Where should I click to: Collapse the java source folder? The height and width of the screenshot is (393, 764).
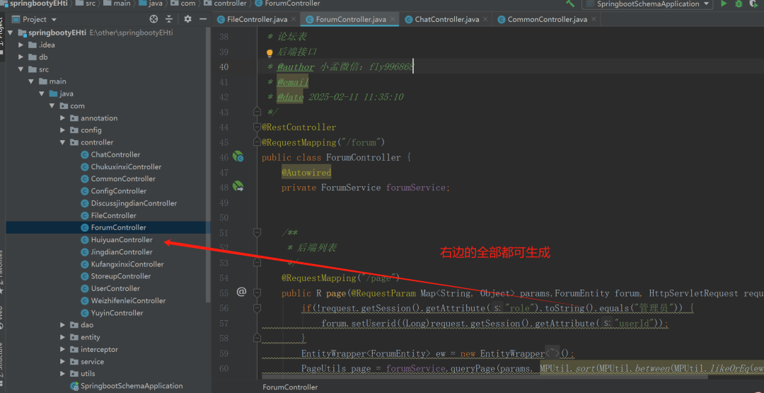point(42,93)
